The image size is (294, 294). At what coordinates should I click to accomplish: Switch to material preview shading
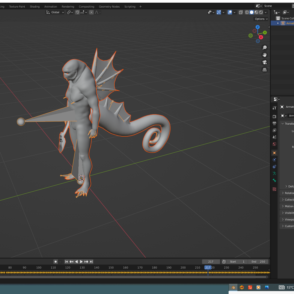click(256, 12)
